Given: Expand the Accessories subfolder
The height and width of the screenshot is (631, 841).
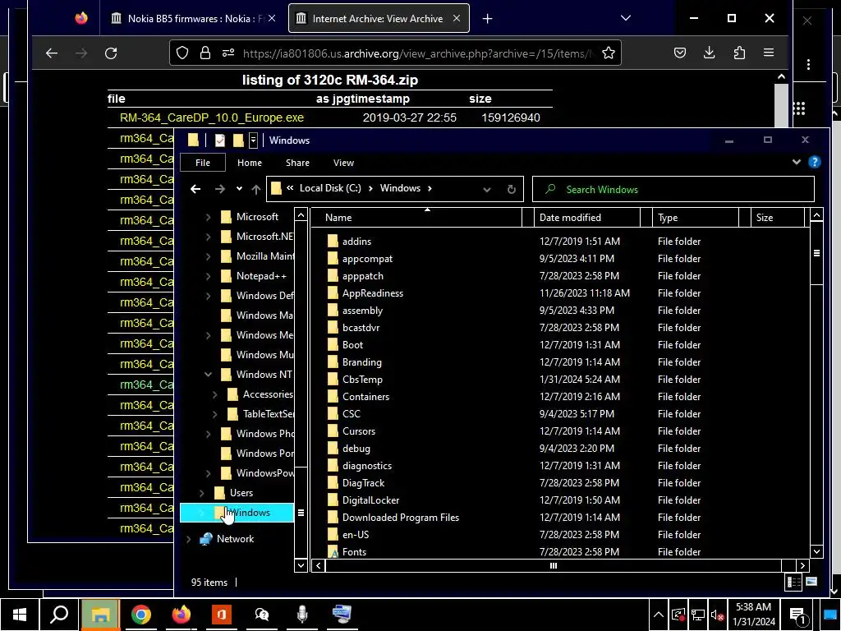Looking at the screenshot, I should coord(214,394).
